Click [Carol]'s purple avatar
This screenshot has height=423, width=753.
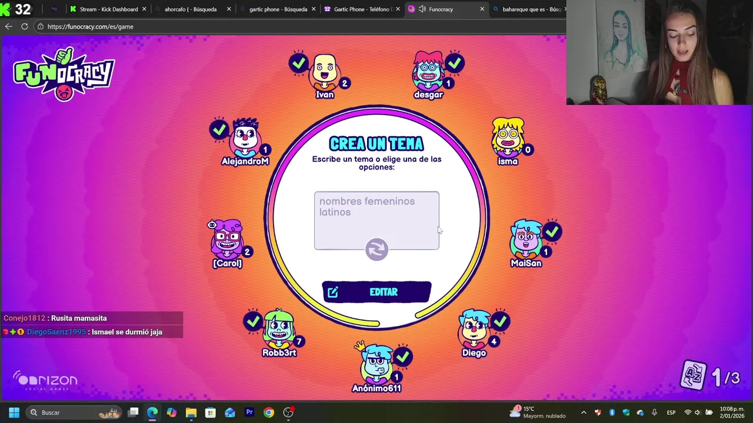click(x=228, y=239)
